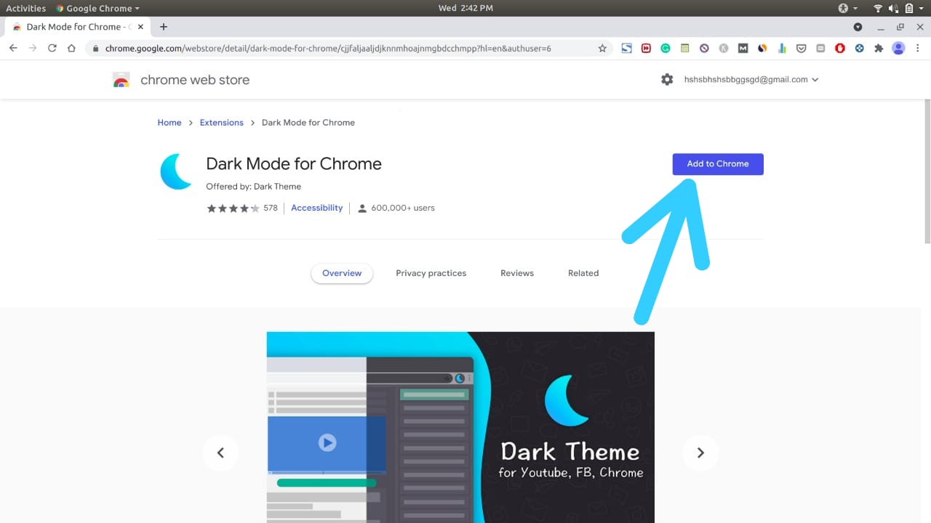Click the Add to Chrome button
The height and width of the screenshot is (523, 931).
718,164
